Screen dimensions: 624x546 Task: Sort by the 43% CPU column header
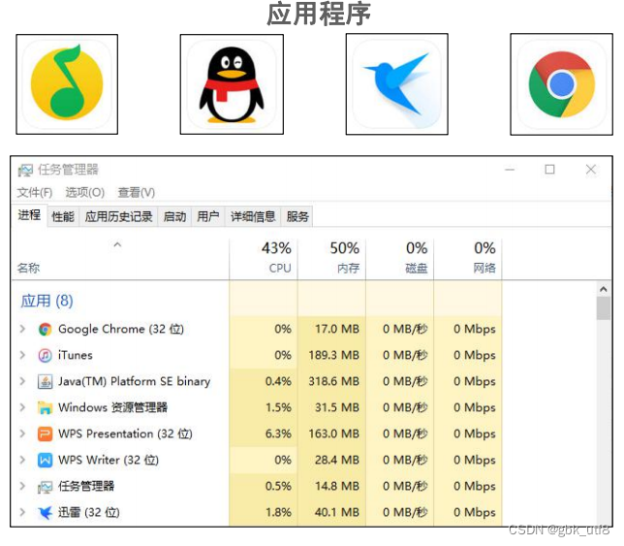(x=264, y=258)
